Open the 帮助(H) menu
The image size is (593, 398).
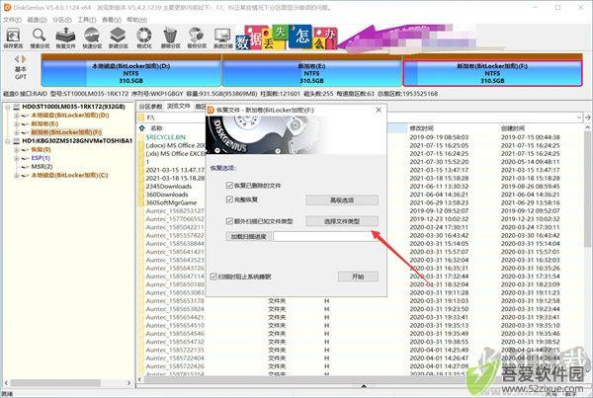136,20
